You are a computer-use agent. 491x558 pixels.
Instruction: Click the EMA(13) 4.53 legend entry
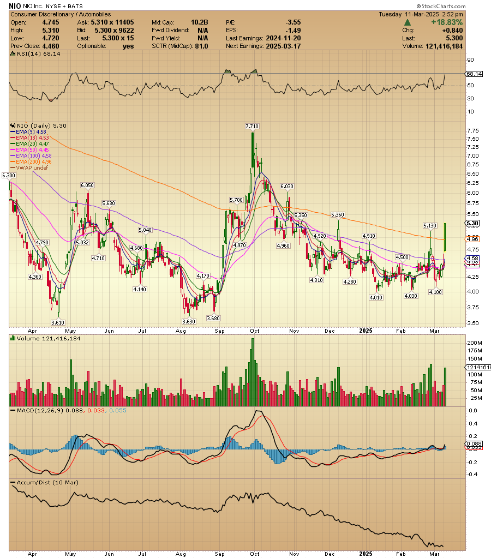[29, 137]
